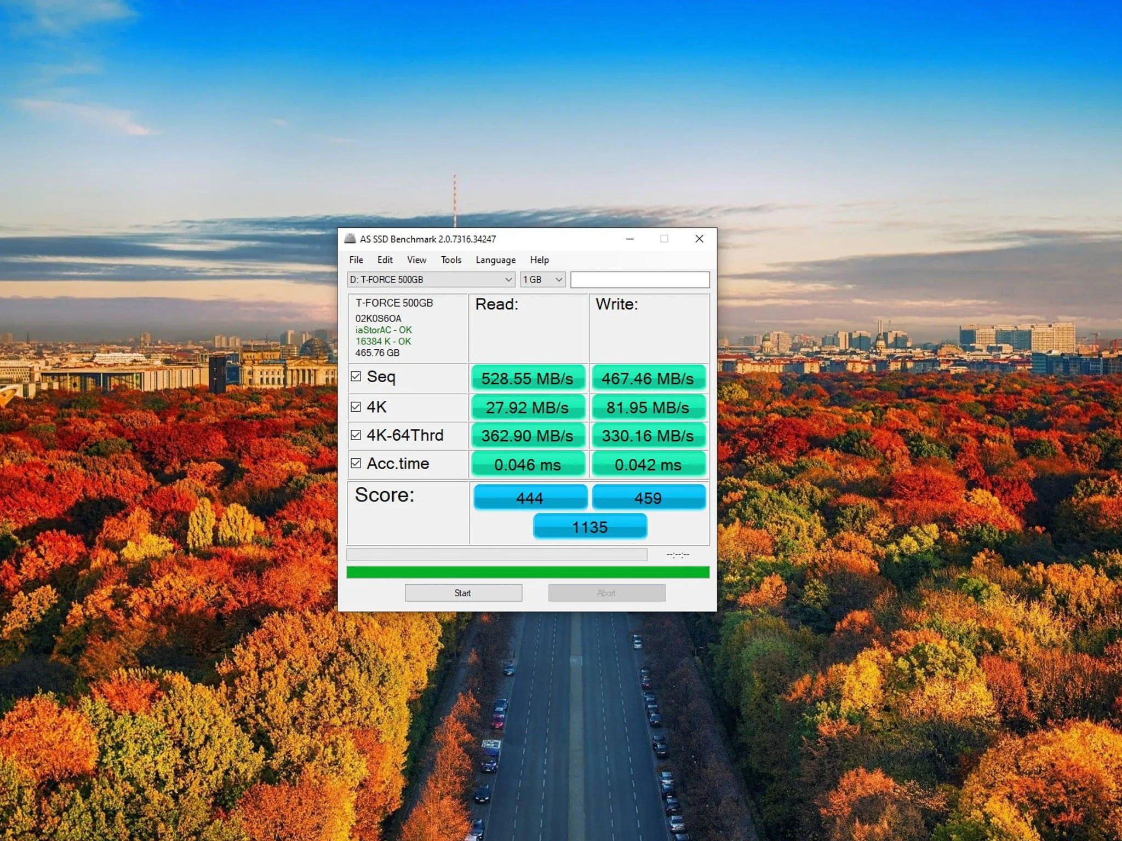The width and height of the screenshot is (1122, 841).
Task: Toggle the Seq test checkbox
Action: click(x=356, y=376)
